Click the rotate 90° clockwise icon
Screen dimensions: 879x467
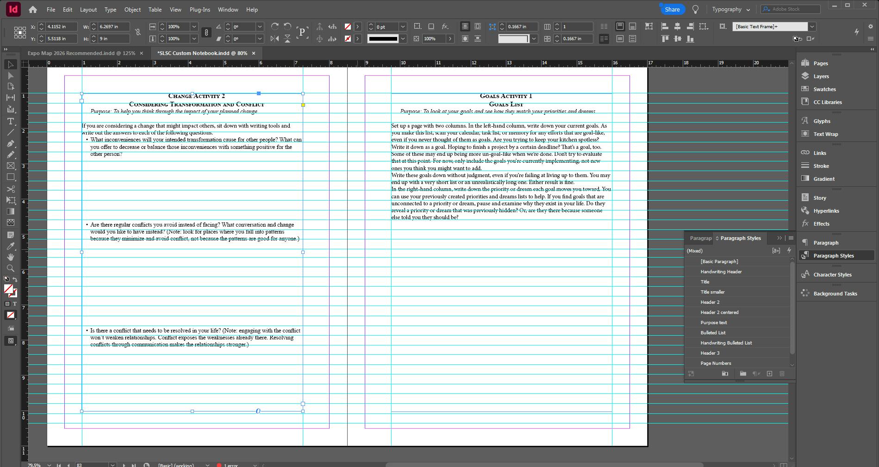pos(275,26)
